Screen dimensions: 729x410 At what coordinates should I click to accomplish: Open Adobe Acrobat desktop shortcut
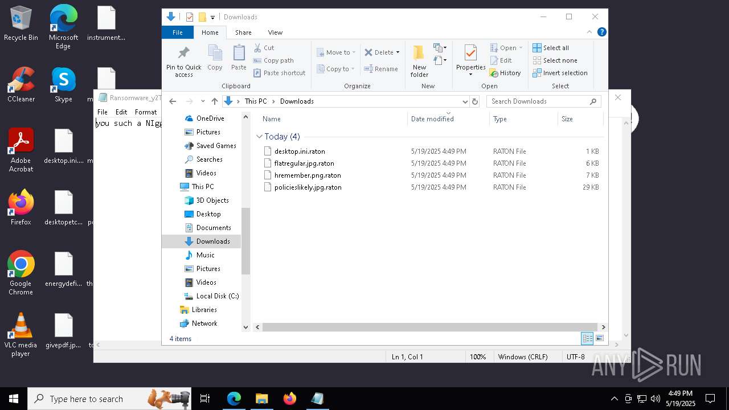point(21,151)
